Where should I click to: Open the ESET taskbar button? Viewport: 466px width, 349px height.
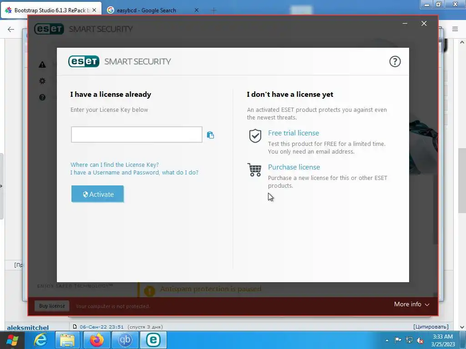[153, 340]
